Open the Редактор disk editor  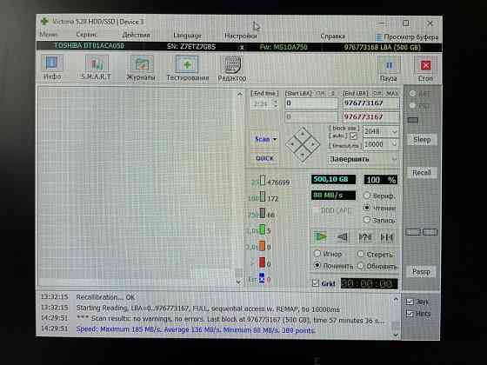(232, 69)
